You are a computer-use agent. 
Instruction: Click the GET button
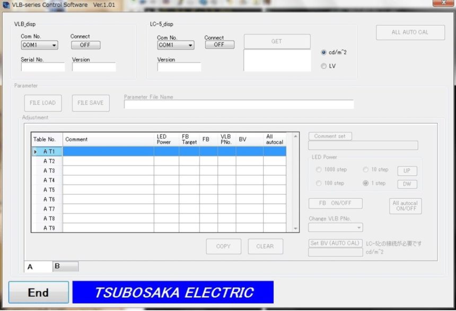coord(277,41)
